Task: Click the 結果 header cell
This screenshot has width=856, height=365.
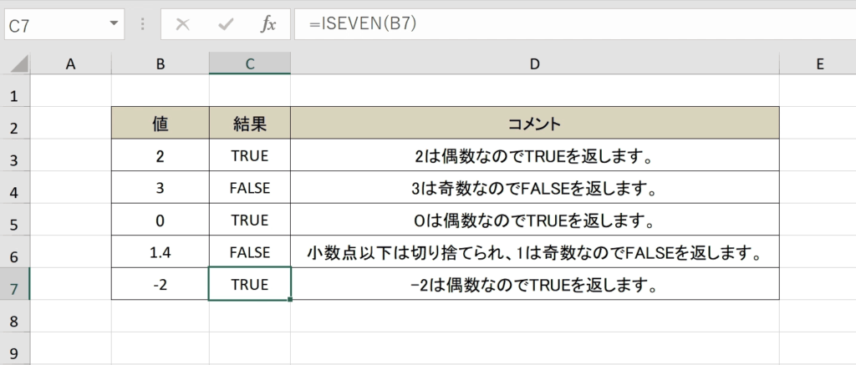Action: coord(249,124)
